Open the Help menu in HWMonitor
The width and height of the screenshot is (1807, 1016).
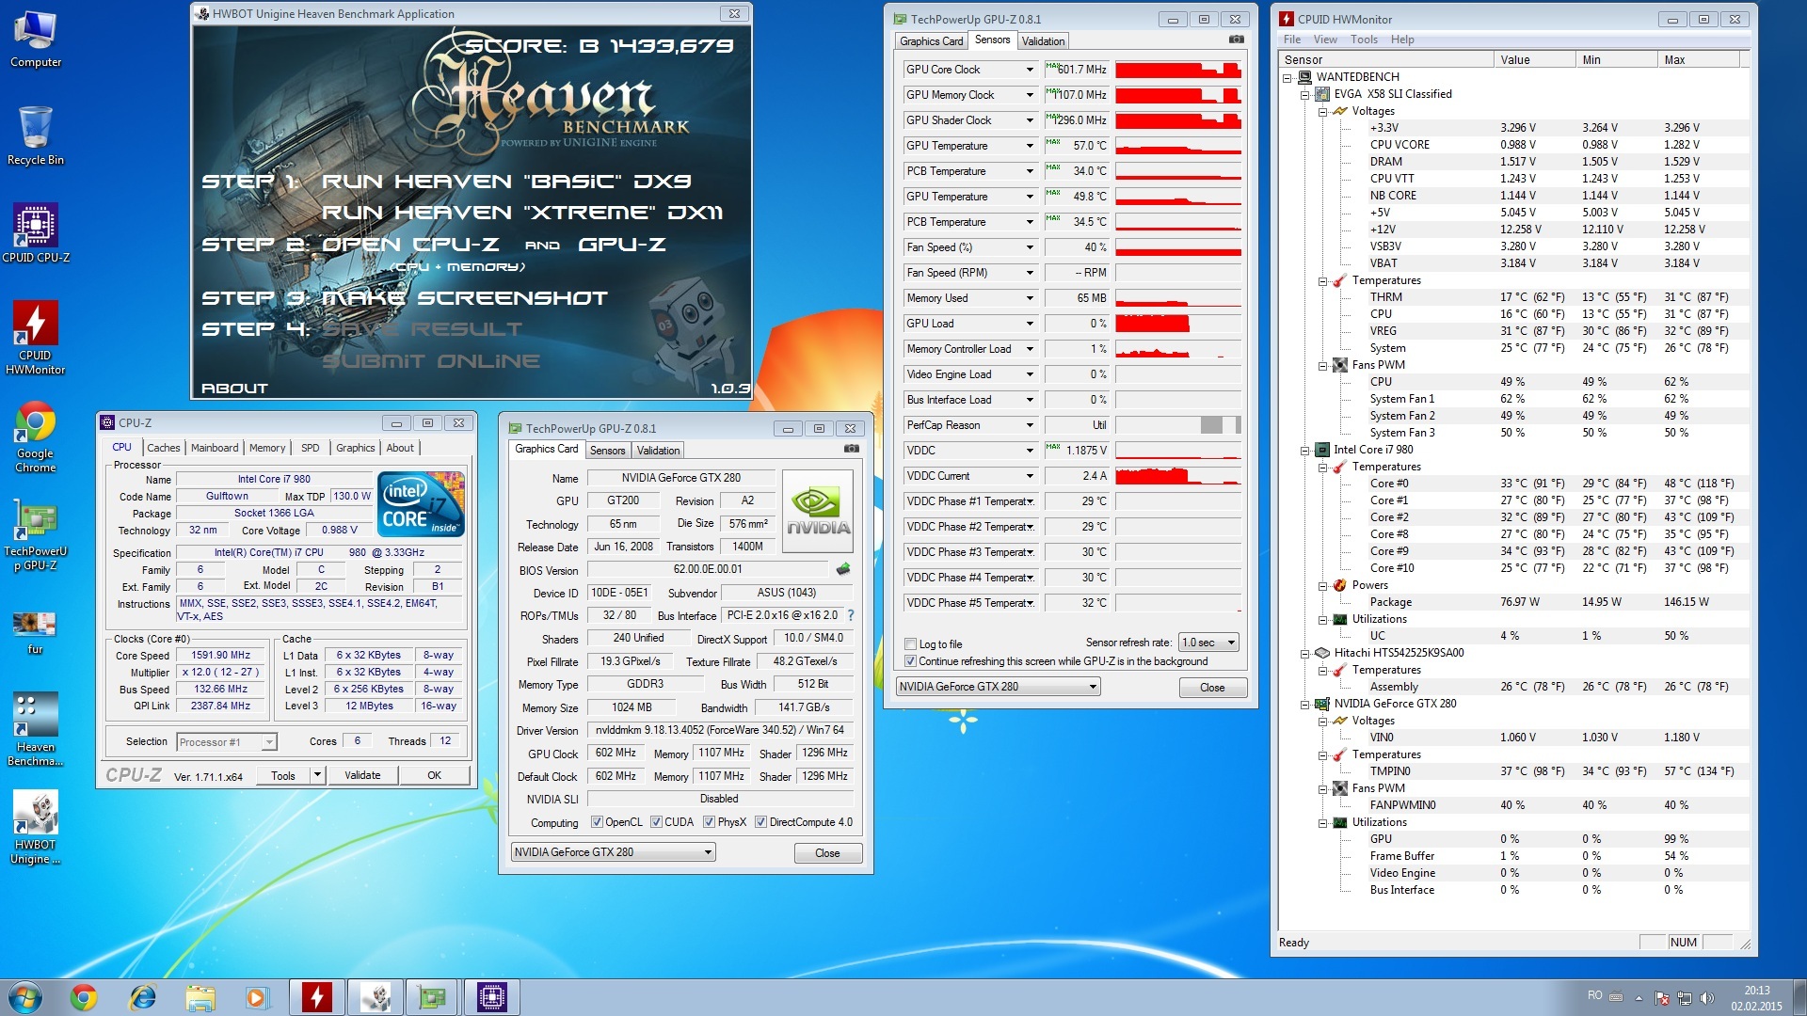pyautogui.click(x=1402, y=40)
